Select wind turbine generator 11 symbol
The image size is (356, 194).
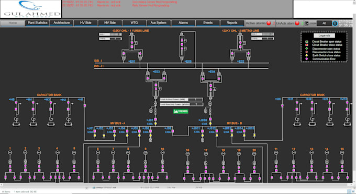(276, 153)
